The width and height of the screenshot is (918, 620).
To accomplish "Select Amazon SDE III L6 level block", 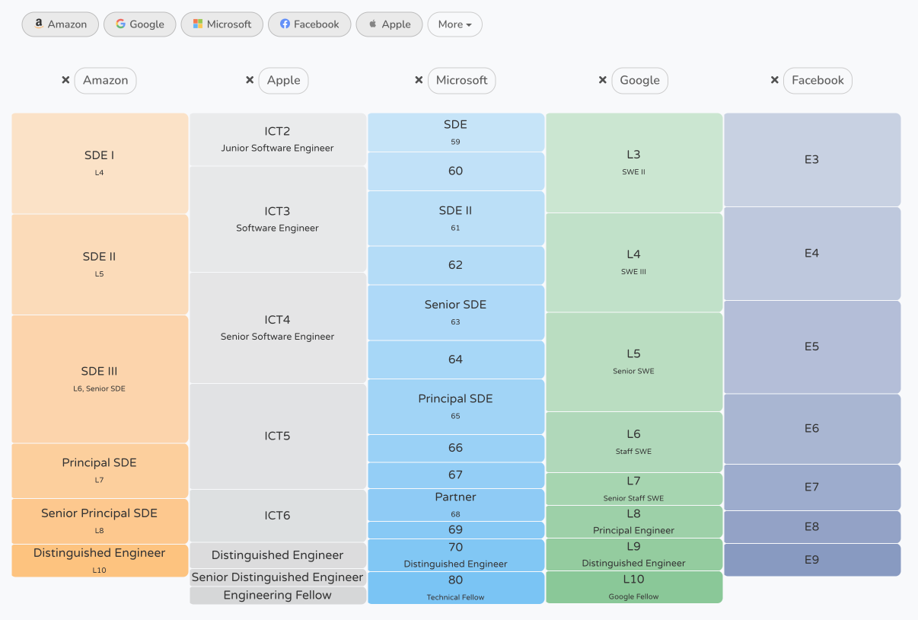I will [x=100, y=379].
